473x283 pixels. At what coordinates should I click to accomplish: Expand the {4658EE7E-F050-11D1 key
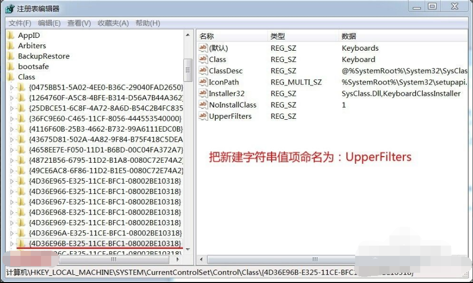coord(12,150)
